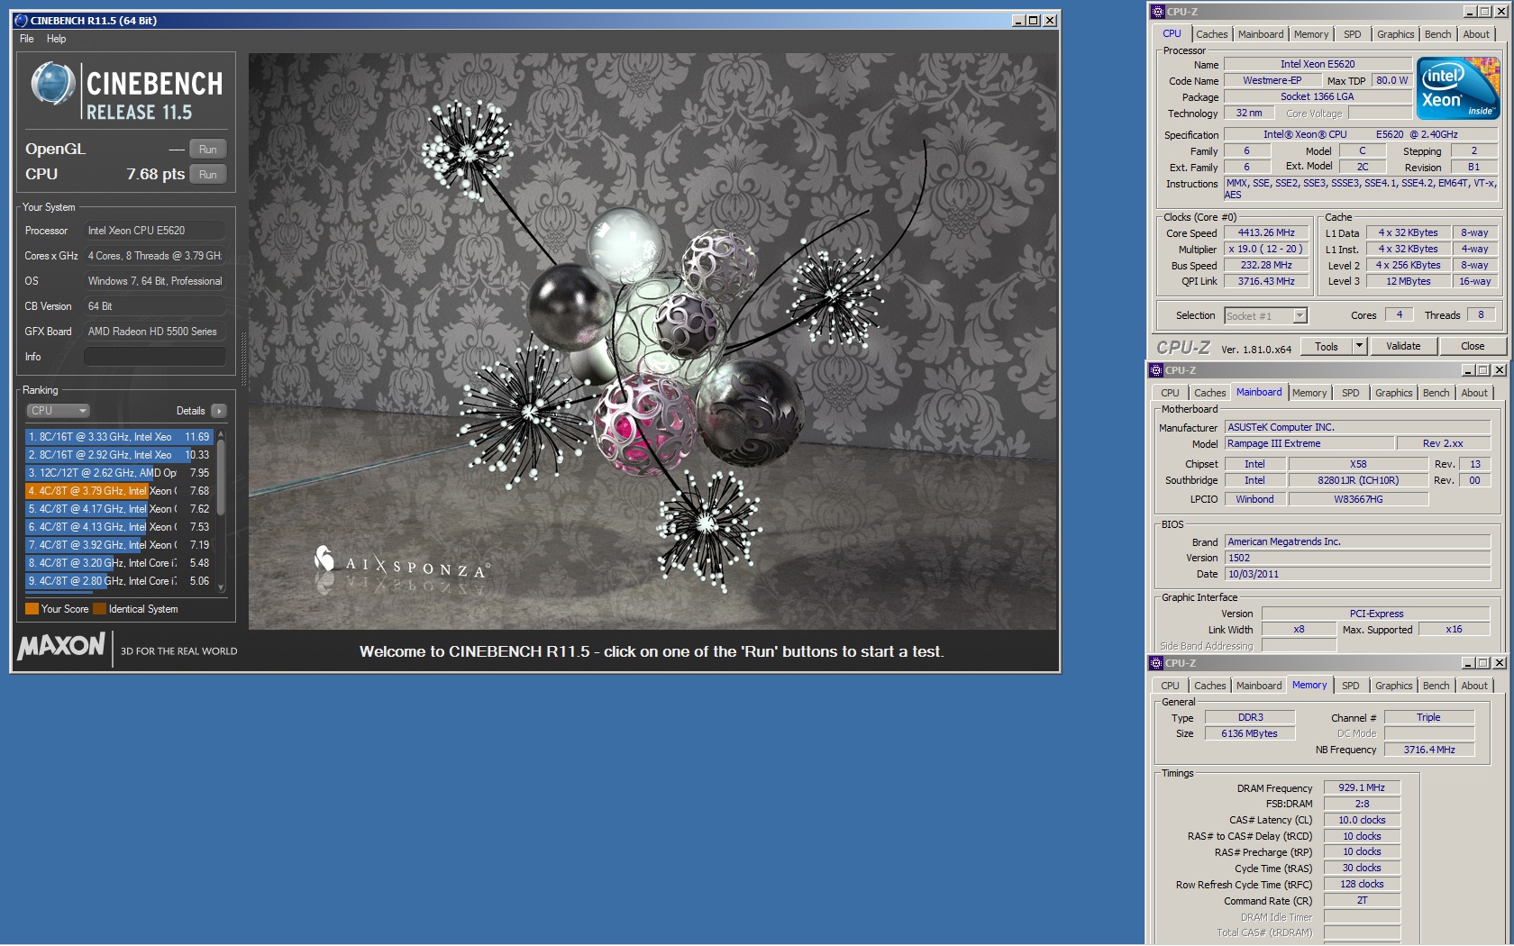Open About tab in top CPU-Z window
The width and height of the screenshot is (1514, 946).
pyautogui.click(x=1476, y=34)
